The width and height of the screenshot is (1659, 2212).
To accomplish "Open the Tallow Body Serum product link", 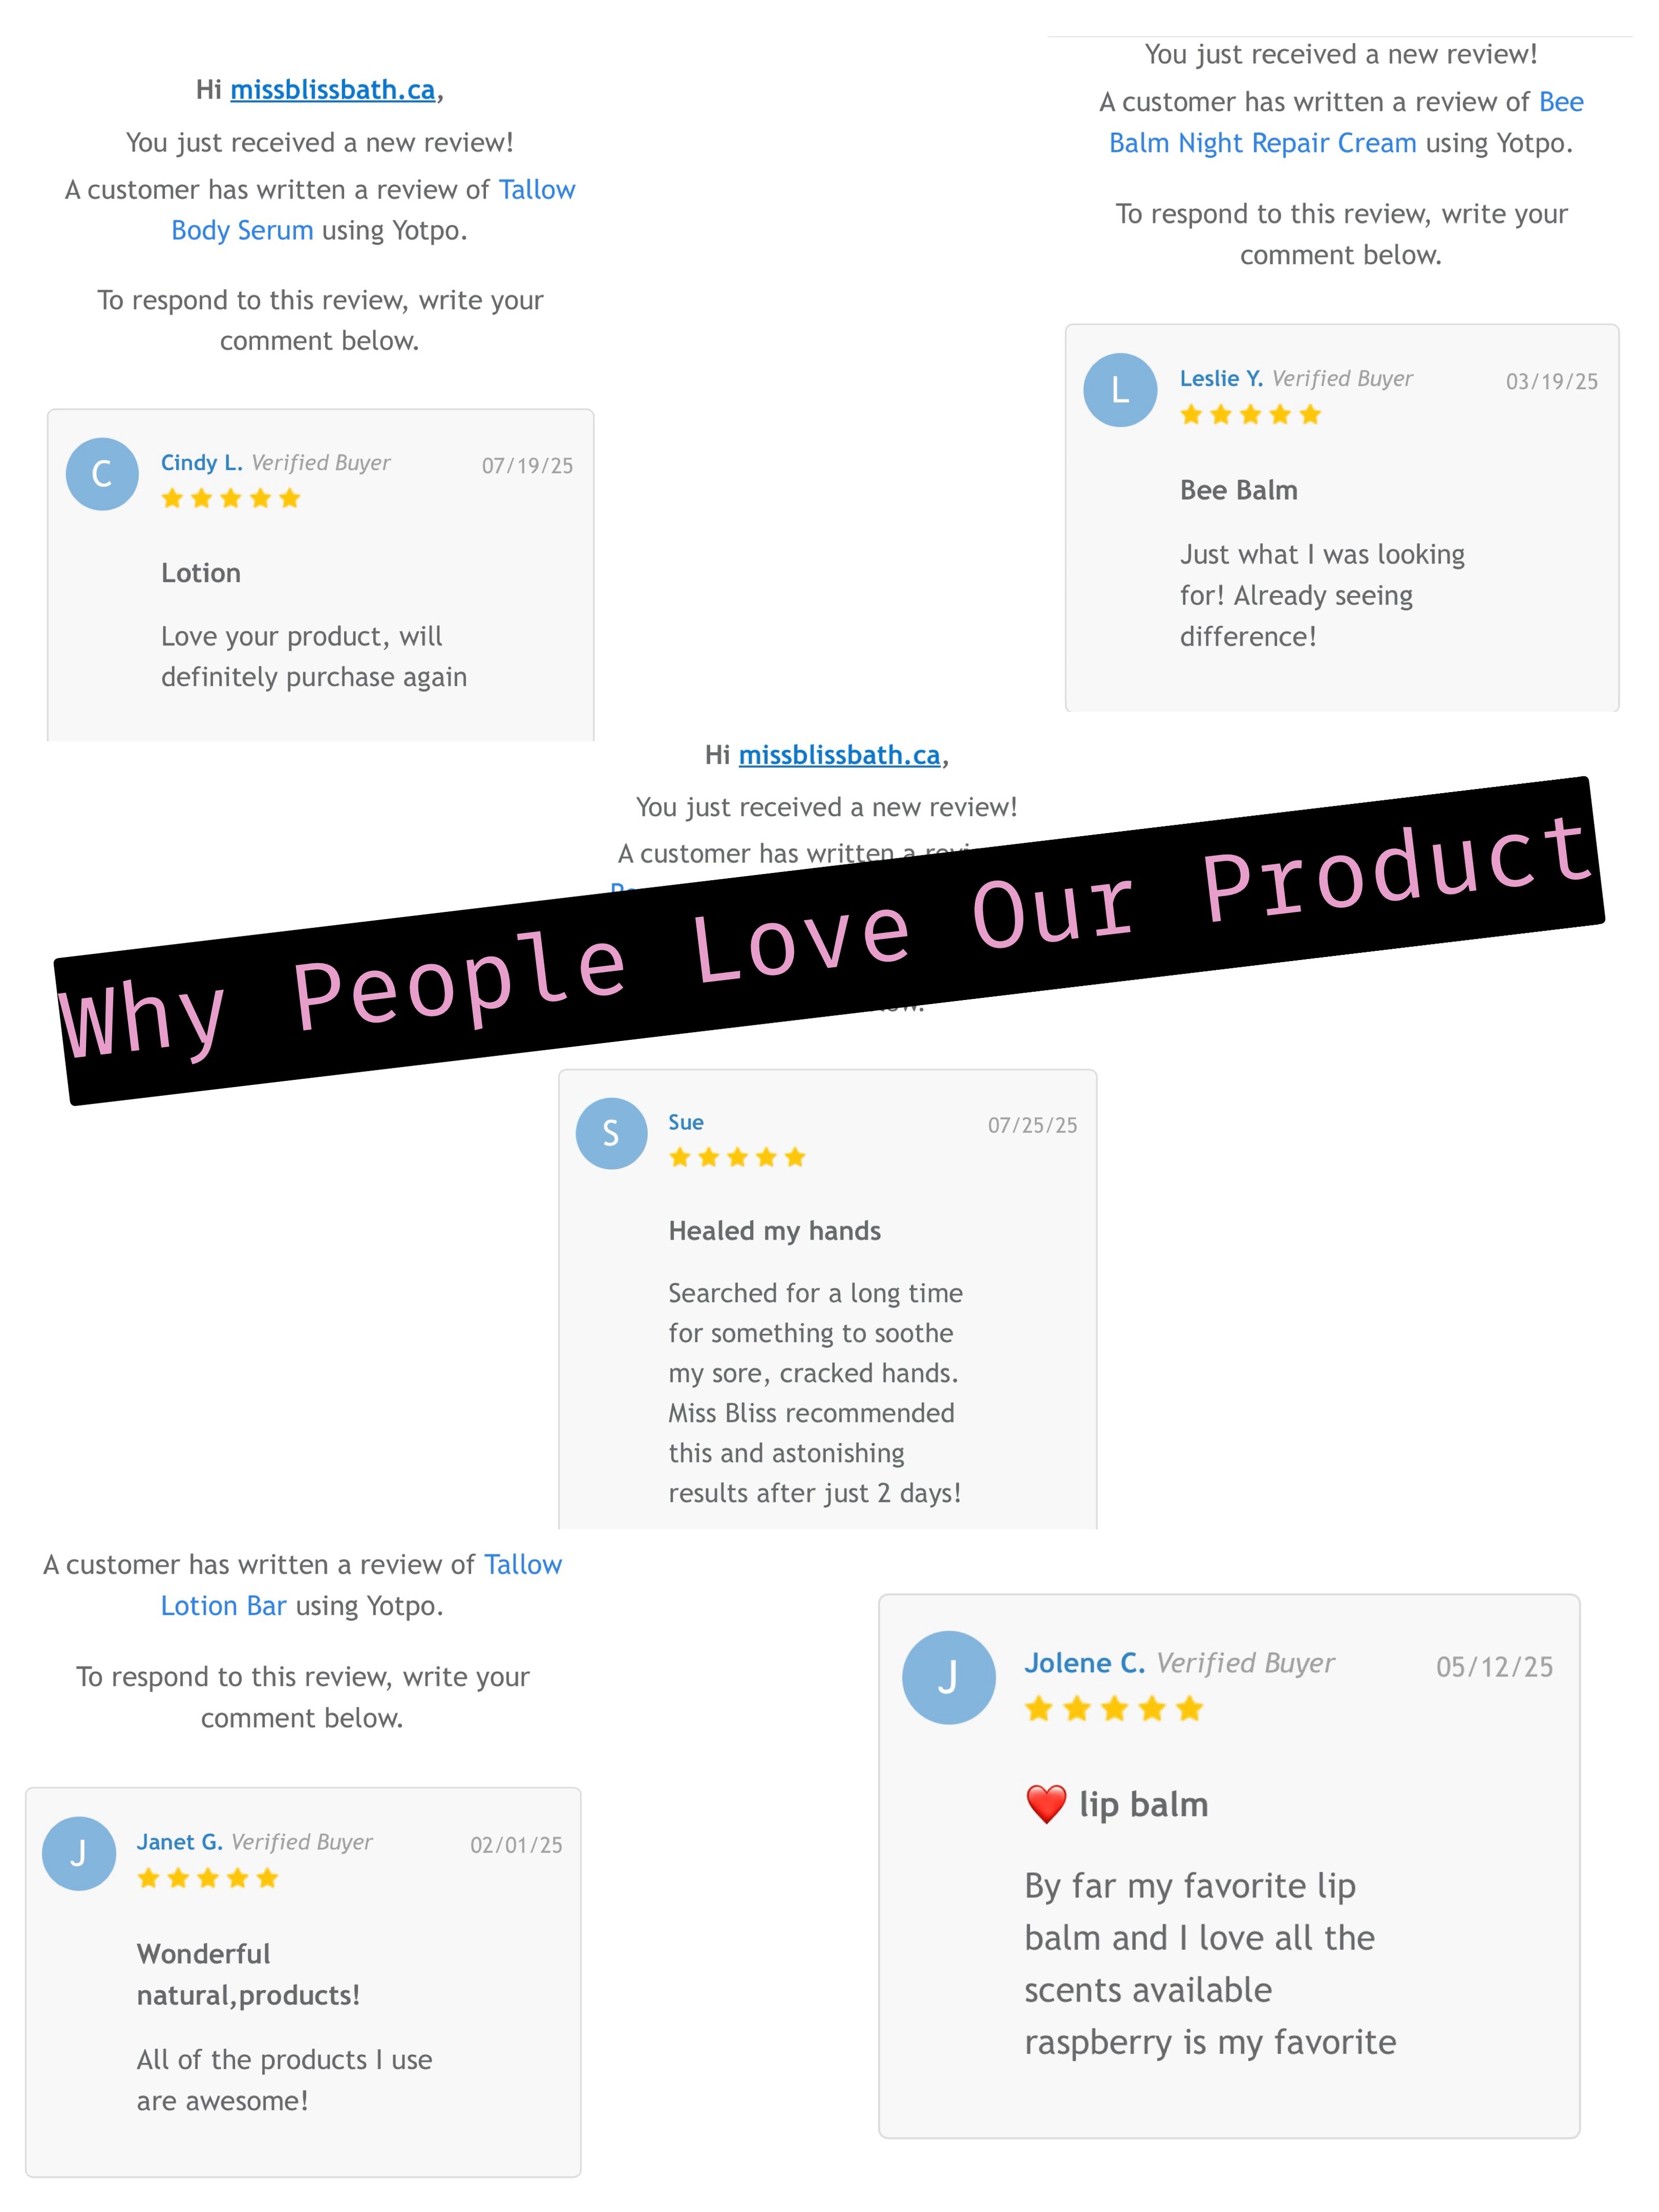I will click(x=373, y=209).
